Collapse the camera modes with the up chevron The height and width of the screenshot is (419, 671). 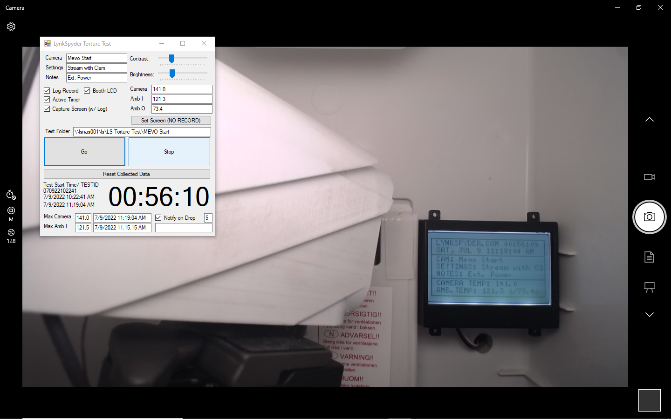[649, 119]
